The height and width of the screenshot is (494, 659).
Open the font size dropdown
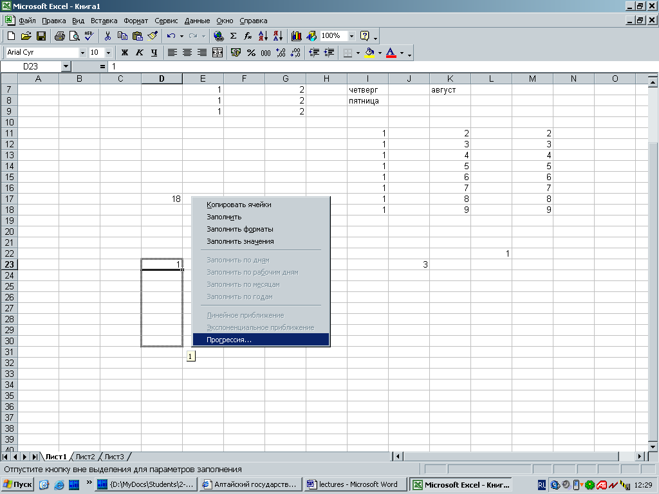[108, 53]
